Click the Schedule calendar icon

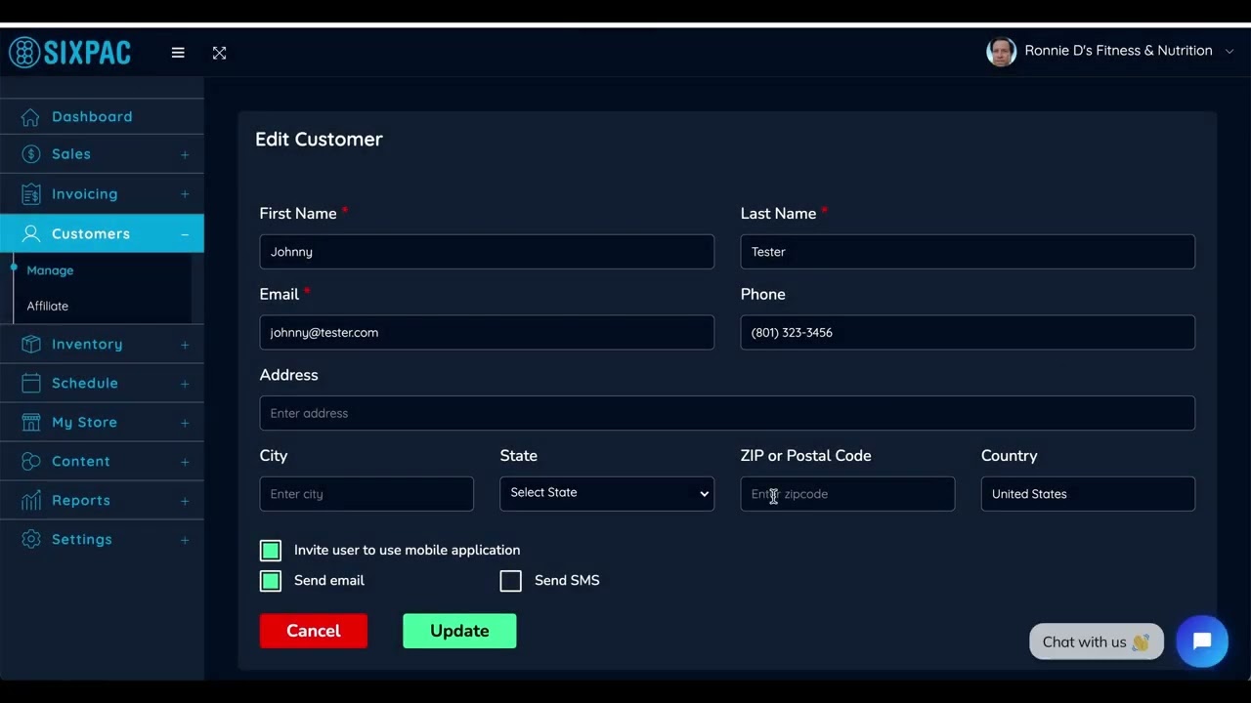pos(31,383)
